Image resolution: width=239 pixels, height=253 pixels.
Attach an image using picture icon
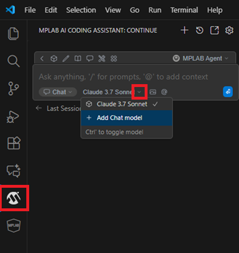point(153,92)
